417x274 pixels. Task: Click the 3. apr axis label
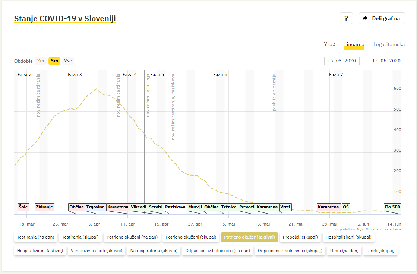click(94, 224)
